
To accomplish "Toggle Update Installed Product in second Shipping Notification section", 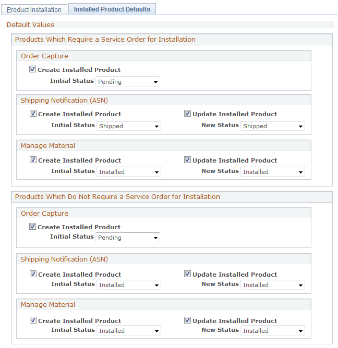I will (x=188, y=274).
